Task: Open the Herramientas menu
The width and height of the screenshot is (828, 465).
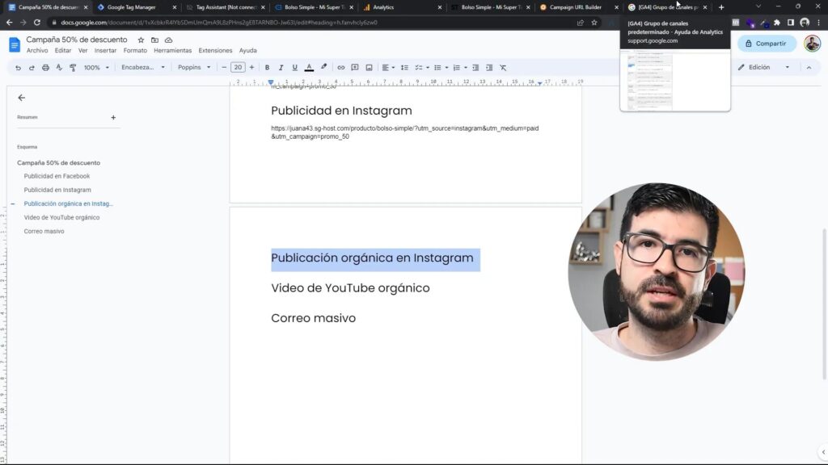Action: (x=173, y=51)
